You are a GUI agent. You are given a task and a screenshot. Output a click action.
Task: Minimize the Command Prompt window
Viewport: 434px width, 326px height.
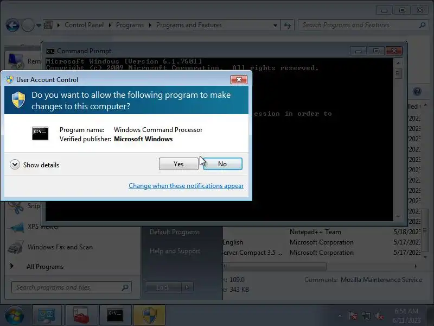pos(359,51)
